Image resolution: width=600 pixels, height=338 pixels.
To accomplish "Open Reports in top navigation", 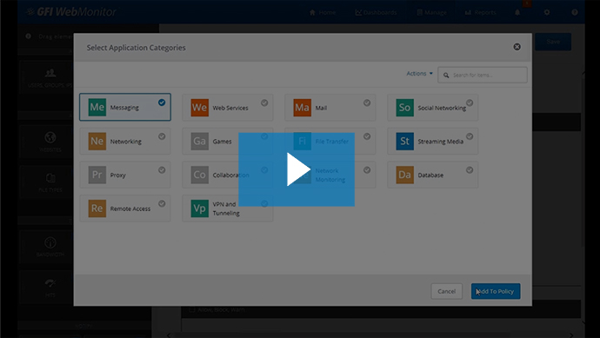I will [480, 12].
